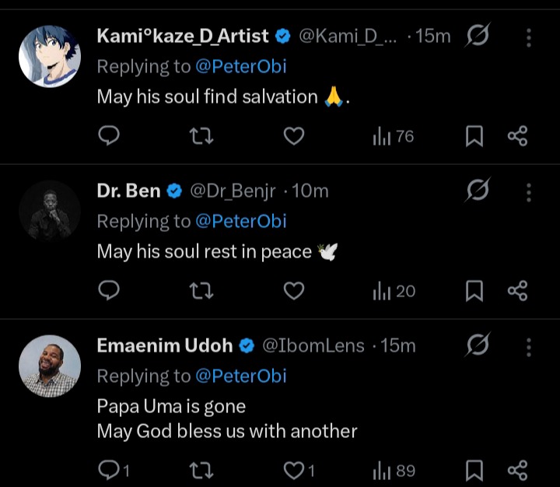The height and width of the screenshot is (487, 560).
Task: Open @PeterObi link in Dr. Ben's reply
Action: (x=240, y=221)
